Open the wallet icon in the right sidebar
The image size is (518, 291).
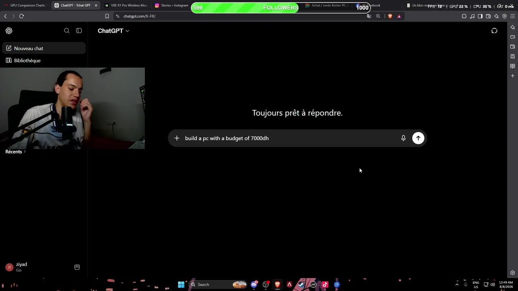click(512, 46)
